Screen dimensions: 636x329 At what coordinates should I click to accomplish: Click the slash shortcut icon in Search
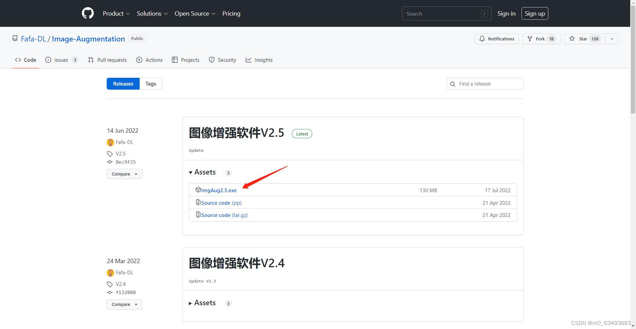coord(484,14)
